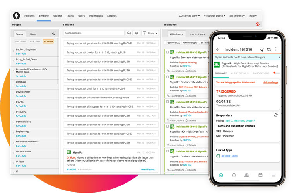Tap bell icon in phone bottom bar
The width and height of the screenshot is (294, 193).
(x=234, y=175)
